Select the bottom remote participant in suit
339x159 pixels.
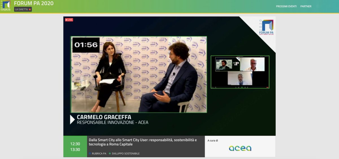click(240, 78)
